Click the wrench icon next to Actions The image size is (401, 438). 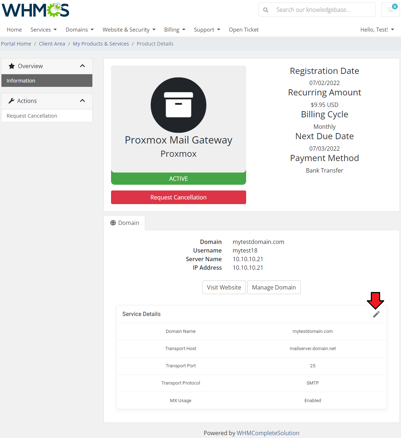[11, 101]
